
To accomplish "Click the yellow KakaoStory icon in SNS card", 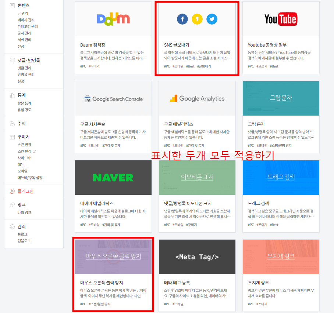I will (197, 19).
